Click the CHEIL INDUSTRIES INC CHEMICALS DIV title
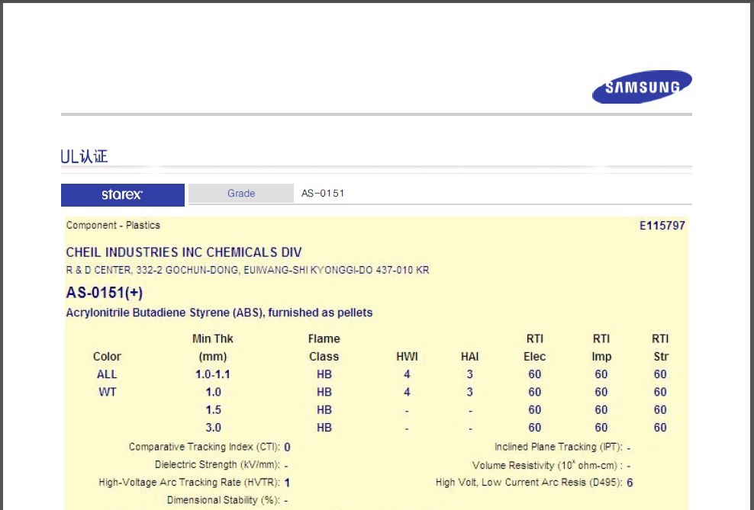This screenshot has height=510, width=754. (184, 252)
